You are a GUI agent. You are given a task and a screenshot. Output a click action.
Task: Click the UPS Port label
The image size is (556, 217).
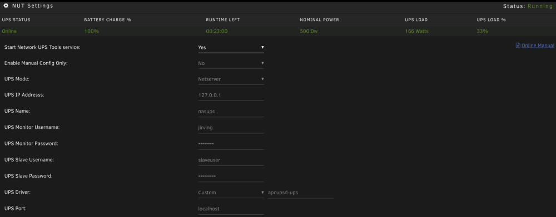[x=15, y=209]
